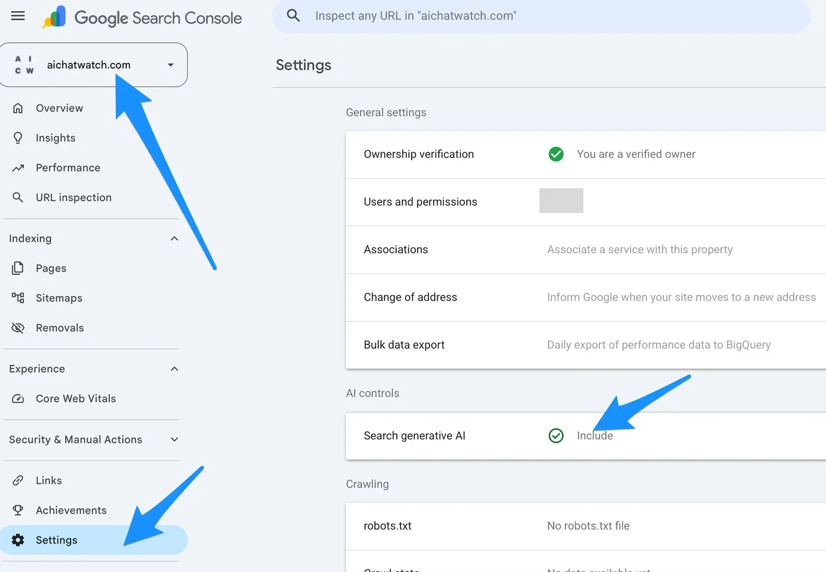Click the 'You are a verified owner' text
Screen dimensions: 826x572
pos(636,154)
